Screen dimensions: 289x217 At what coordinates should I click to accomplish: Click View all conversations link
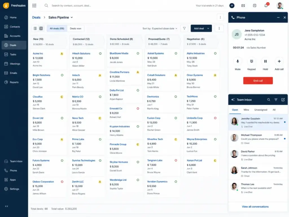pyautogui.click(x=255, y=207)
